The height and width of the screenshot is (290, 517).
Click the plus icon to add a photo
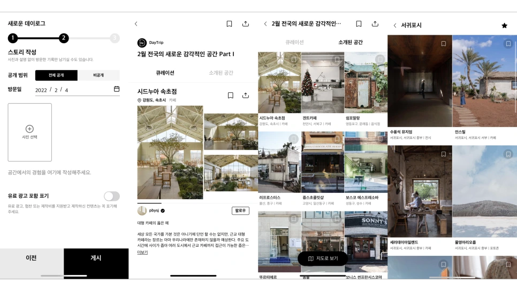(x=29, y=129)
